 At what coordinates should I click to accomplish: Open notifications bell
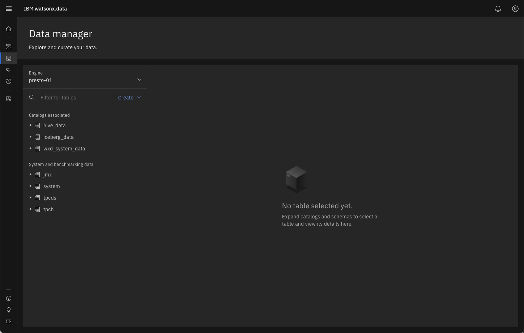(x=498, y=9)
